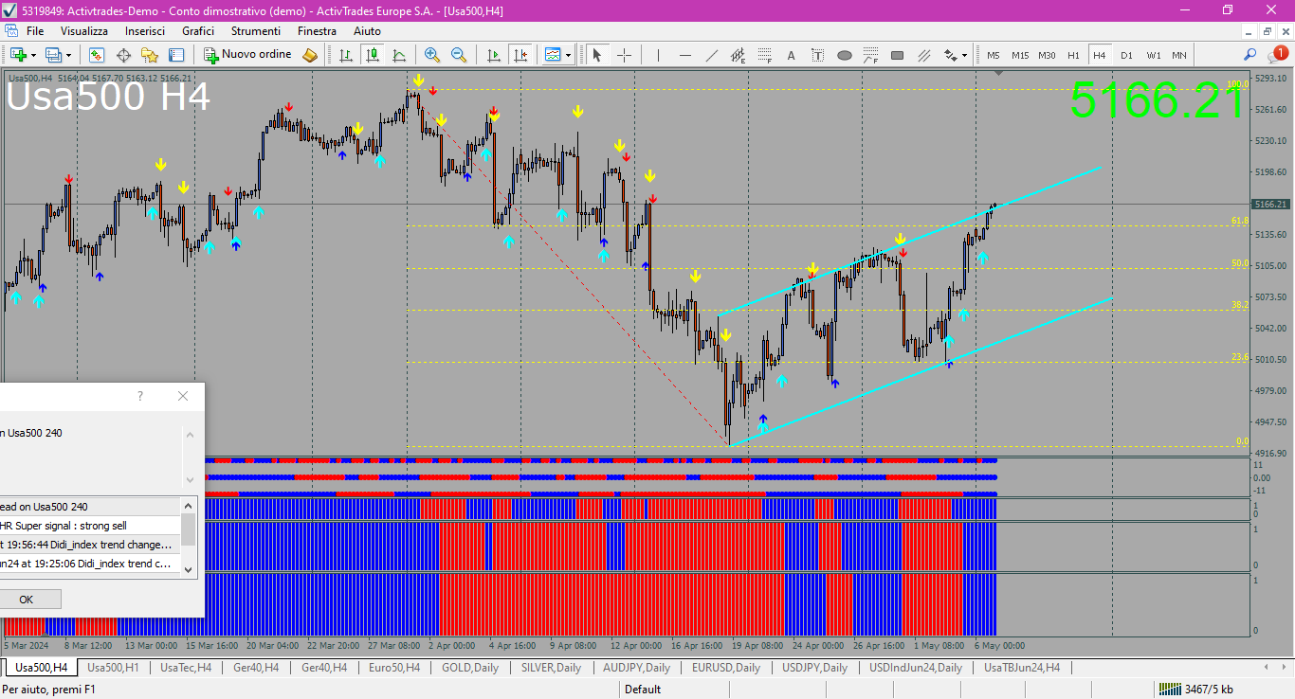1295x699 pixels.
Task: Open the MetaEditor yellow book icon
Action: click(310, 55)
